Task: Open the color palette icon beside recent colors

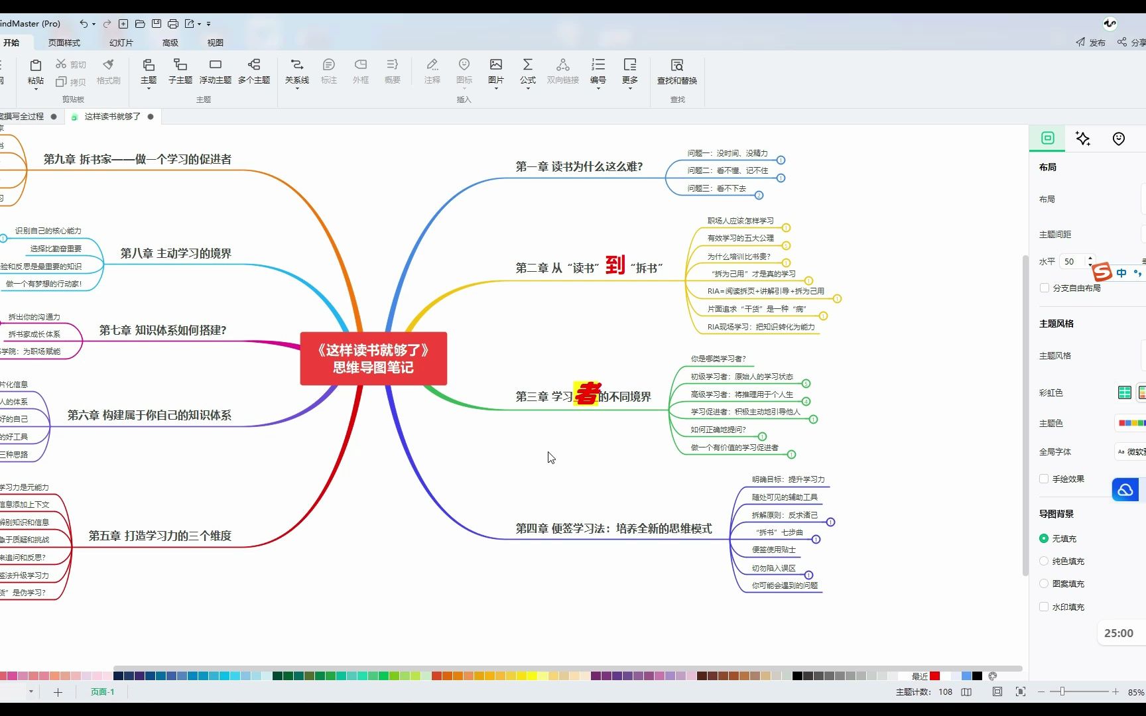Action: [x=993, y=676]
